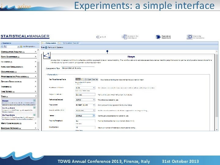Image resolution: width=220 pixels, height=165 pixels.
Task: Expand the Performances Evaluation category
Action: tap(19, 77)
